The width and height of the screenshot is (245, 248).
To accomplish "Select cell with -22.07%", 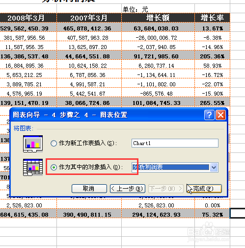I will (x=212, y=83).
